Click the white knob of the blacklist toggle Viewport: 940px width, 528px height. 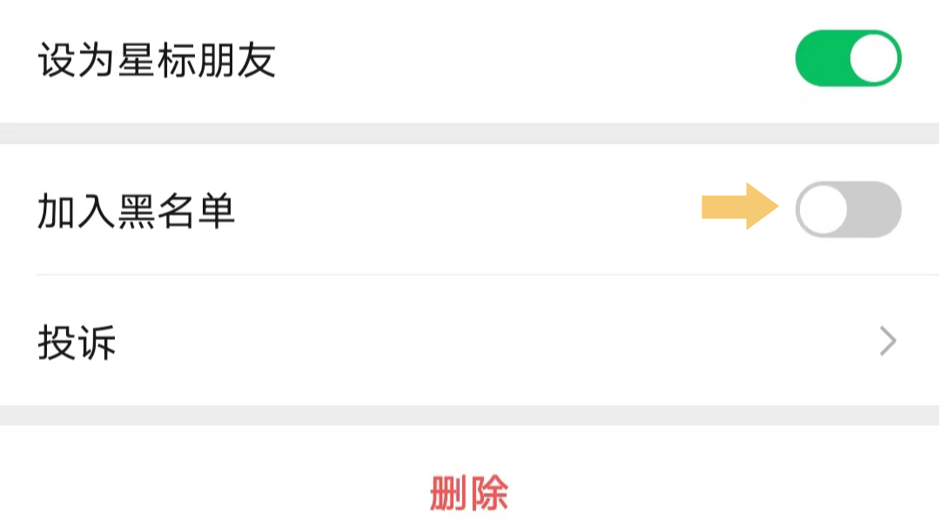tap(823, 207)
